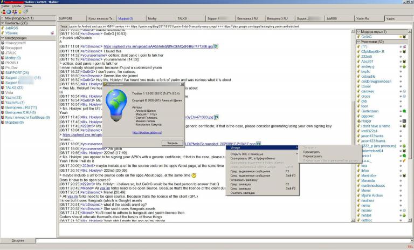Click the message input area below chat
This screenshot has width=414, height=250.
coord(235,229)
